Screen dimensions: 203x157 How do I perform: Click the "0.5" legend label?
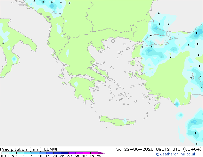tap(11, 156)
